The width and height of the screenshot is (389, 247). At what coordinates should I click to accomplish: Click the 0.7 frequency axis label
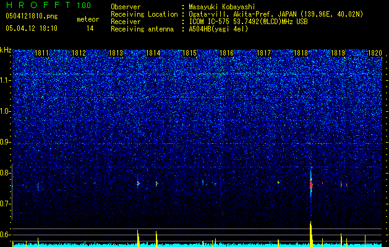(x=6, y=204)
